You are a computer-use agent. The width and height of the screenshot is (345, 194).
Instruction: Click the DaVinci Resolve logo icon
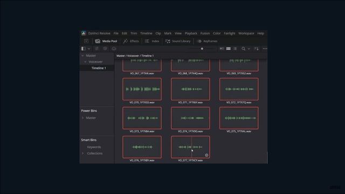84,33
